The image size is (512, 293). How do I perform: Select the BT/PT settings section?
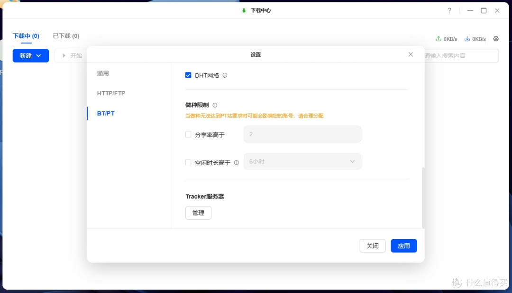coord(106,114)
